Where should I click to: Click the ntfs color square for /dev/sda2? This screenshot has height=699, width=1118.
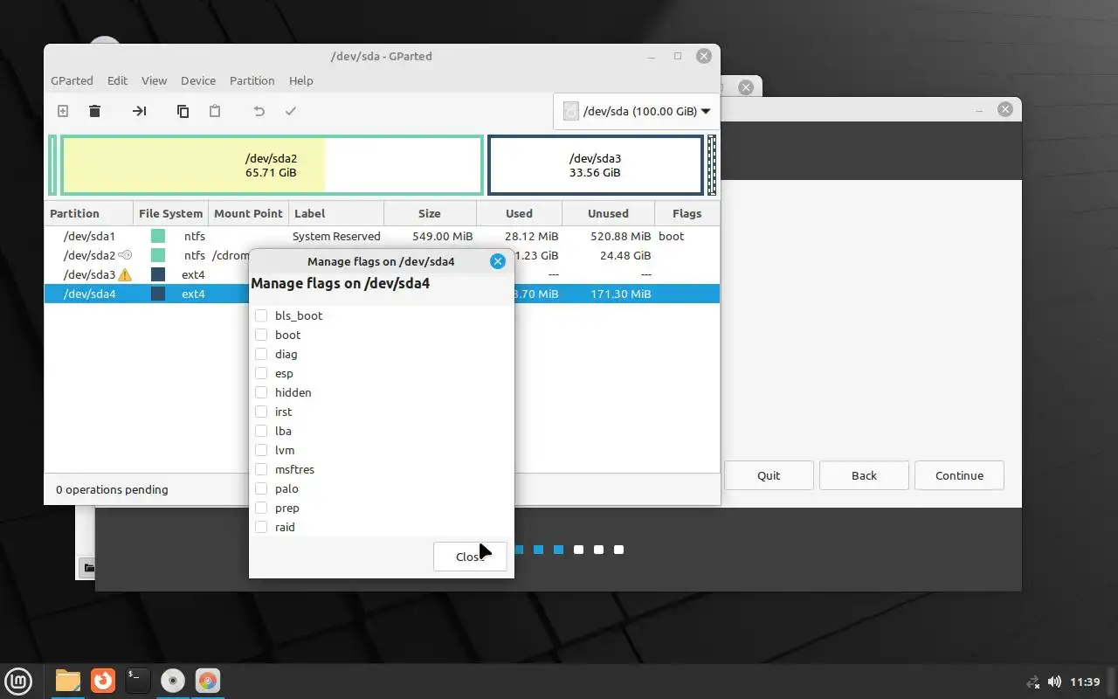click(x=158, y=255)
